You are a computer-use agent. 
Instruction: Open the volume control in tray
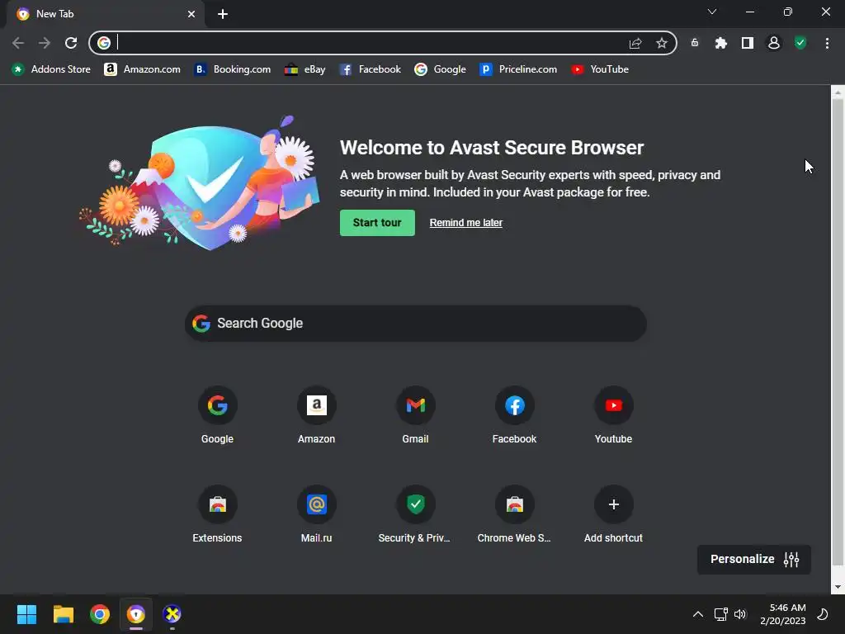(740, 614)
